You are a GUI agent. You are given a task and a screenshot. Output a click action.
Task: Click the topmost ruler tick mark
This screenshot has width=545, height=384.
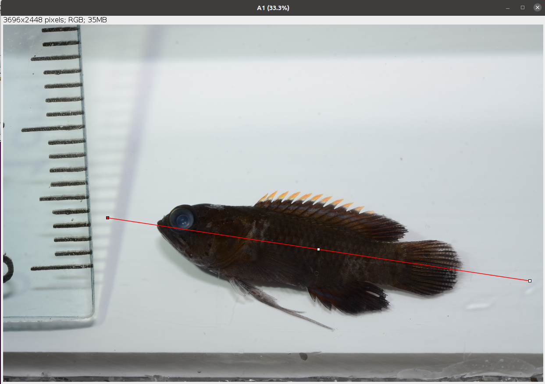pos(60,30)
